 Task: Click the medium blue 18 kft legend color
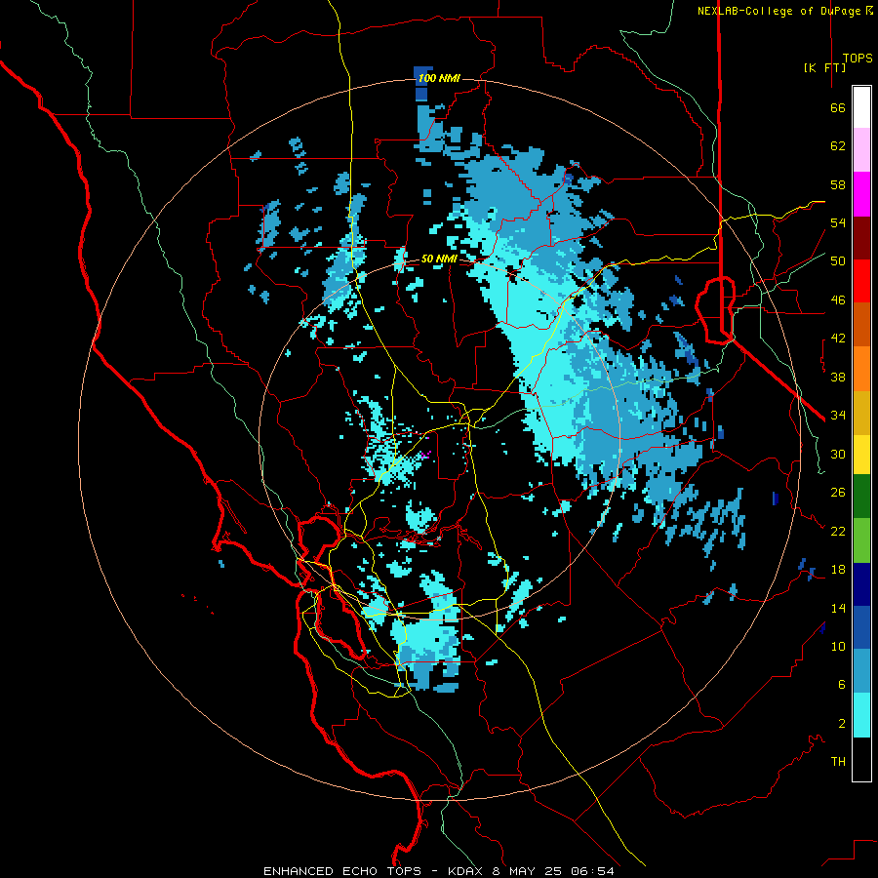(x=861, y=627)
